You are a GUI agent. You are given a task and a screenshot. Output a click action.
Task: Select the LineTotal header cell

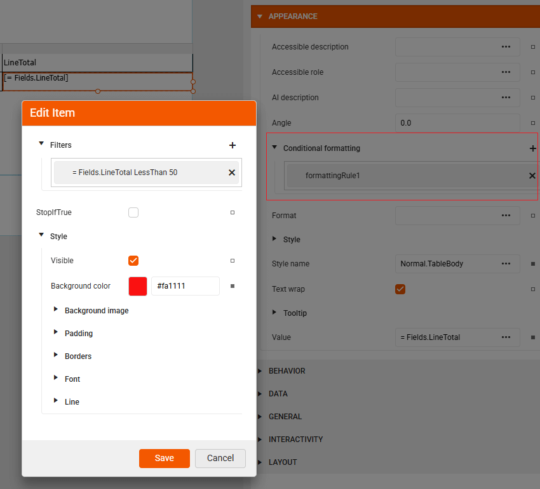[x=97, y=63]
